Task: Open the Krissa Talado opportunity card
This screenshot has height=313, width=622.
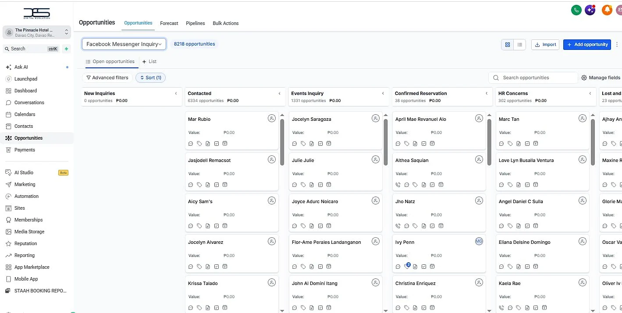Action: 232,293
